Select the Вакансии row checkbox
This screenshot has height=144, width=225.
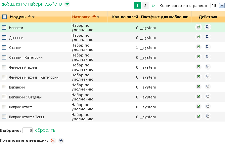pyautogui.click(x=4, y=87)
